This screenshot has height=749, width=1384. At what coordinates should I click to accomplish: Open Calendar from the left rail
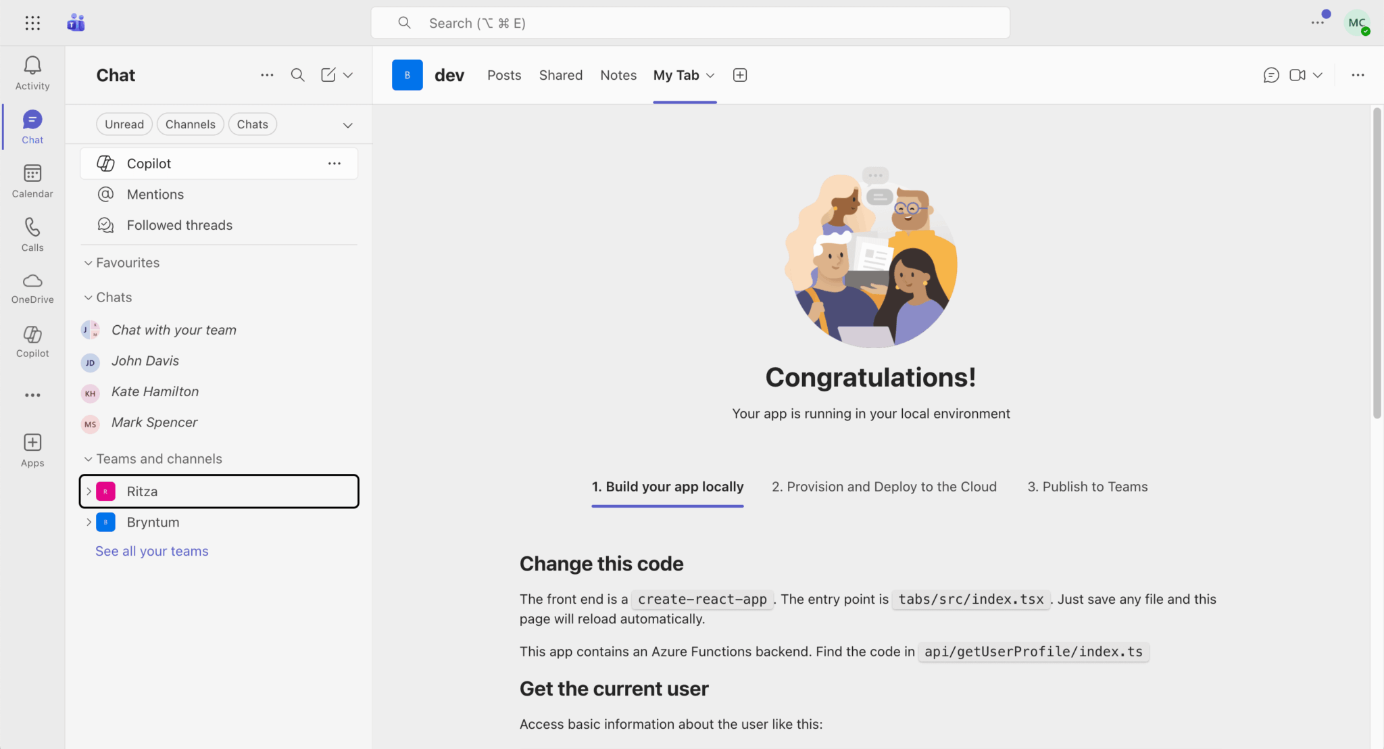point(32,174)
